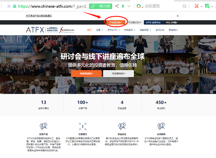
Task: Click the 研讨会与线下讲座遍布全球 headline
Action: click(x=102, y=56)
